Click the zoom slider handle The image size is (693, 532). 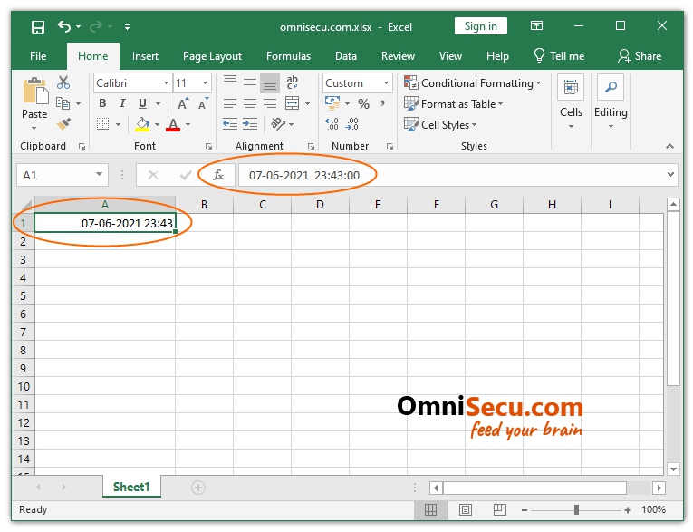click(x=576, y=510)
